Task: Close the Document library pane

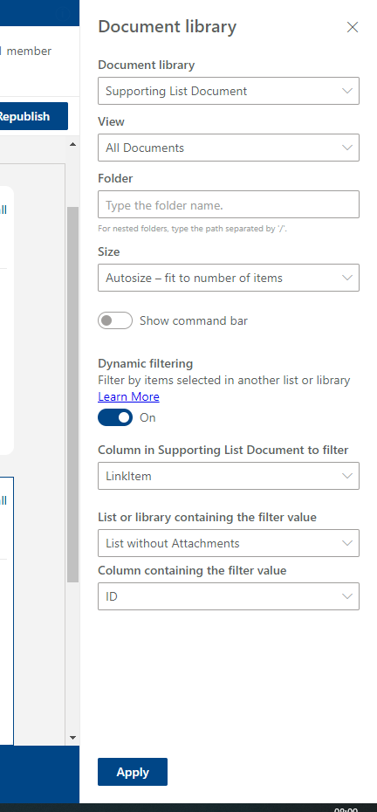Action: click(x=353, y=27)
